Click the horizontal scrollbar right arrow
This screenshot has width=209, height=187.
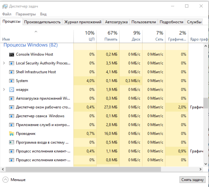point(200,169)
